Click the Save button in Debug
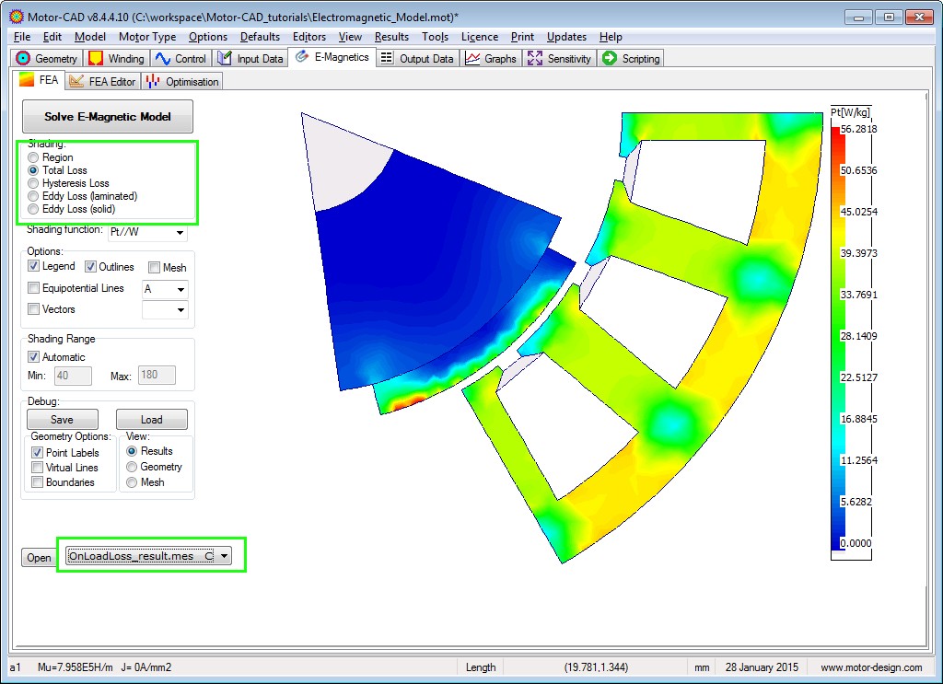The width and height of the screenshot is (943, 684). (62, 420)
